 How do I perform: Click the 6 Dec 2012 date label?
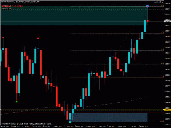click(x=122, y=127)
